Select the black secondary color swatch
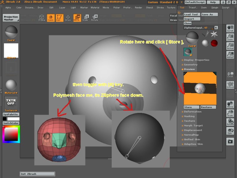 click(x=4, y=119)
